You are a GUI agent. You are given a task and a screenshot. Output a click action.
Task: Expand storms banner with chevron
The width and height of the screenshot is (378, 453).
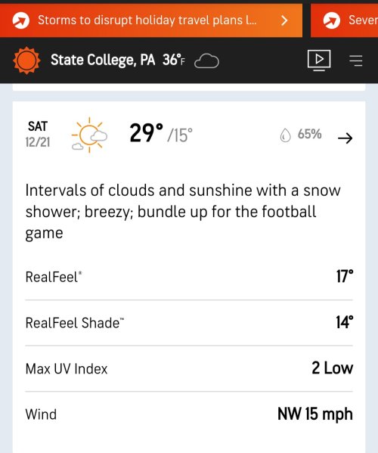pyautogui.click(x=284, y=20)
